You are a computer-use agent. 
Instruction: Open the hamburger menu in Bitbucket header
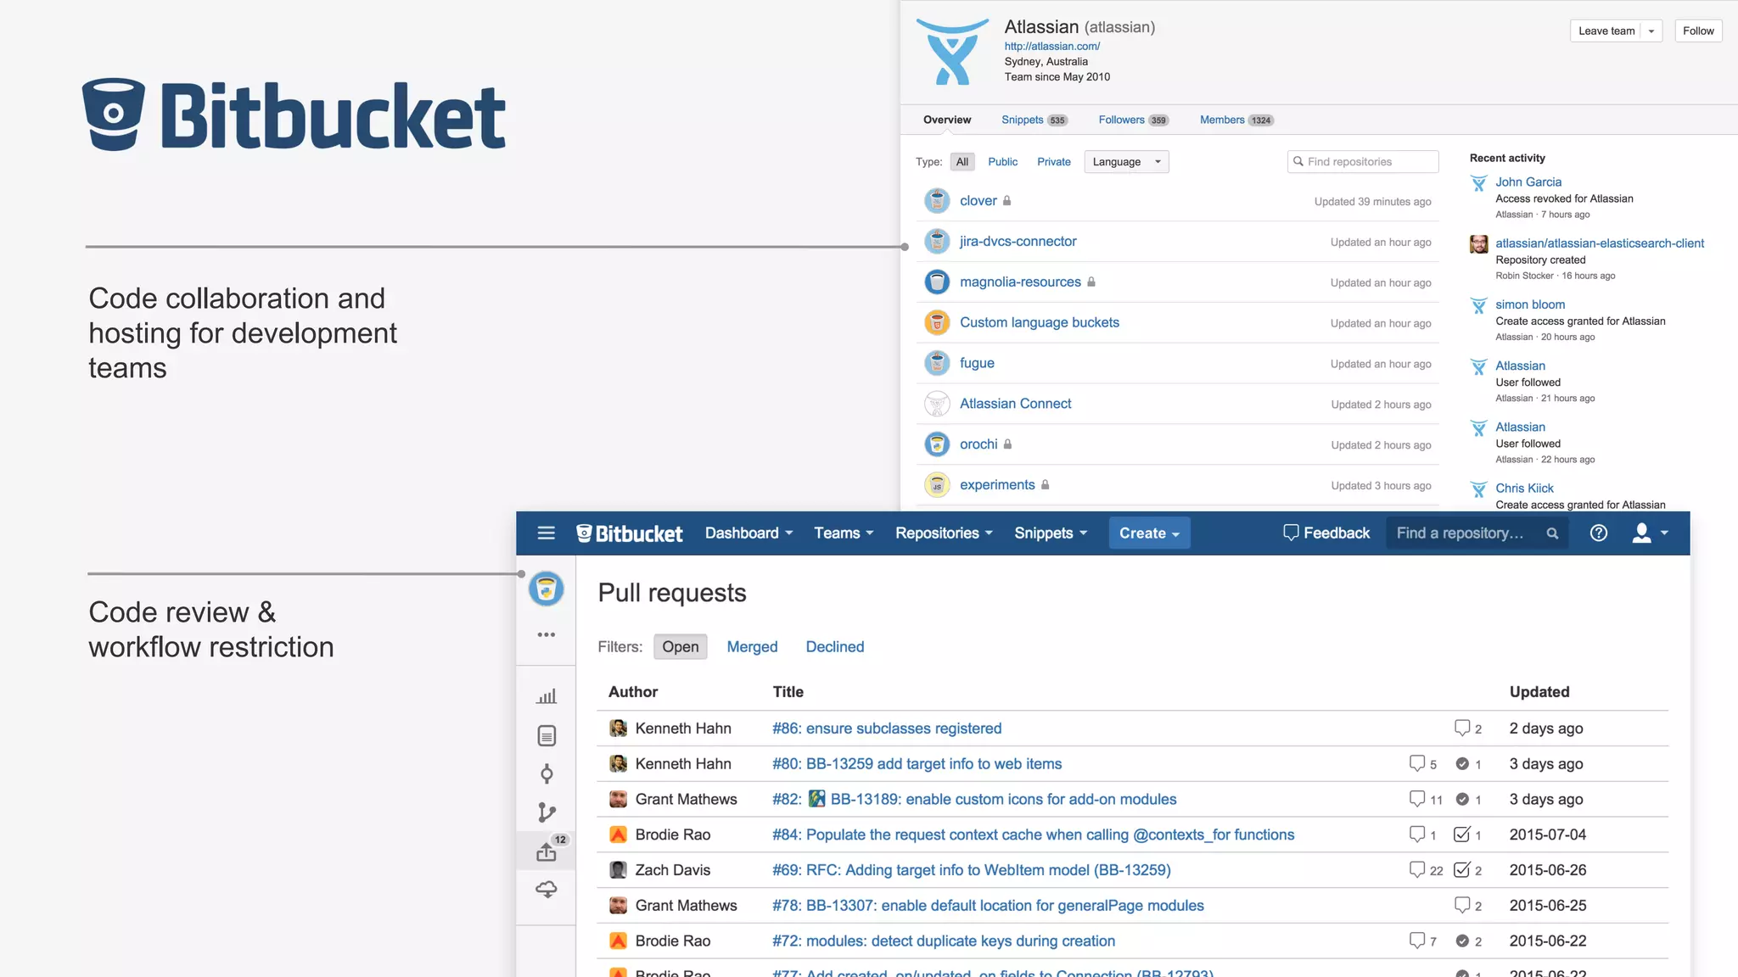(x=546, y=533)
